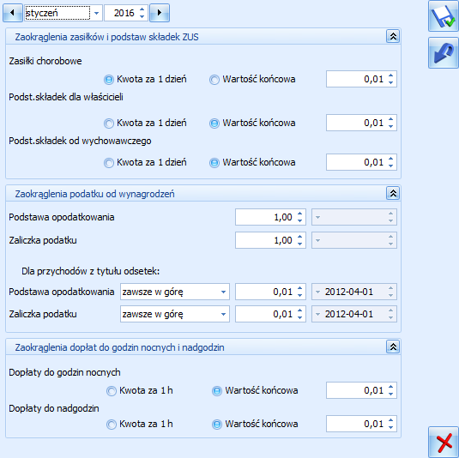Click the save changes floppy disk icon
The image size is (459, 458).
coord(444,15)
